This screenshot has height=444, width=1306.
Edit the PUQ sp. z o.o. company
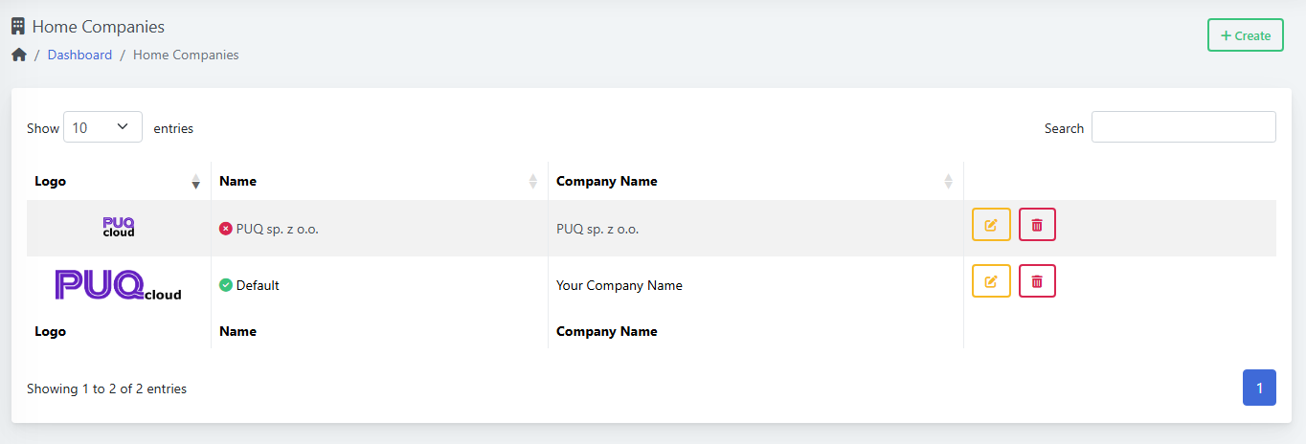click(x=991, y=225)
